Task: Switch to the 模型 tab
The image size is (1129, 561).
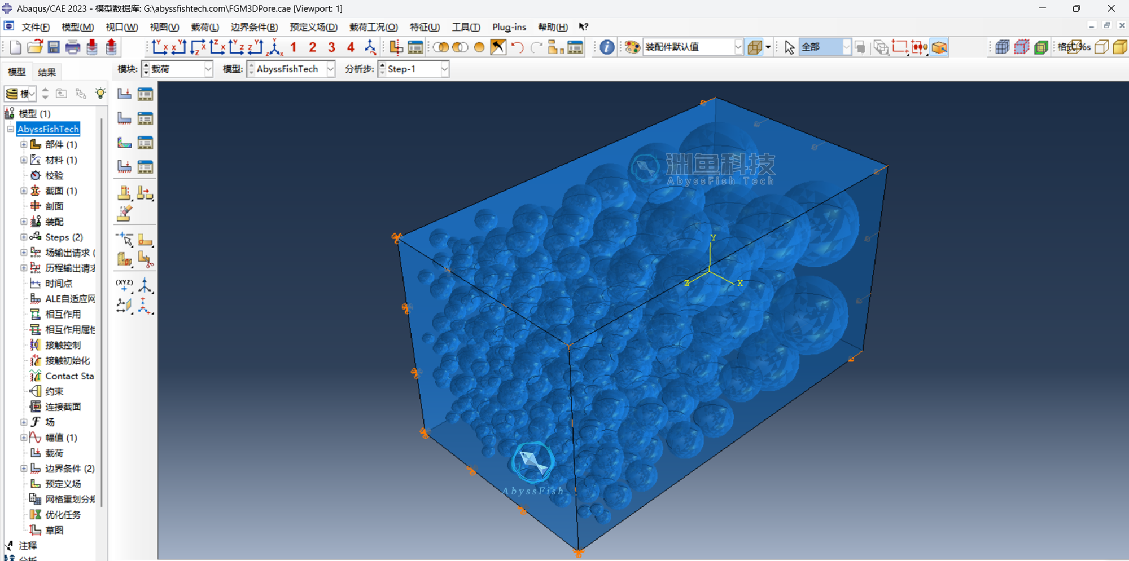Action: click(17, 72)
